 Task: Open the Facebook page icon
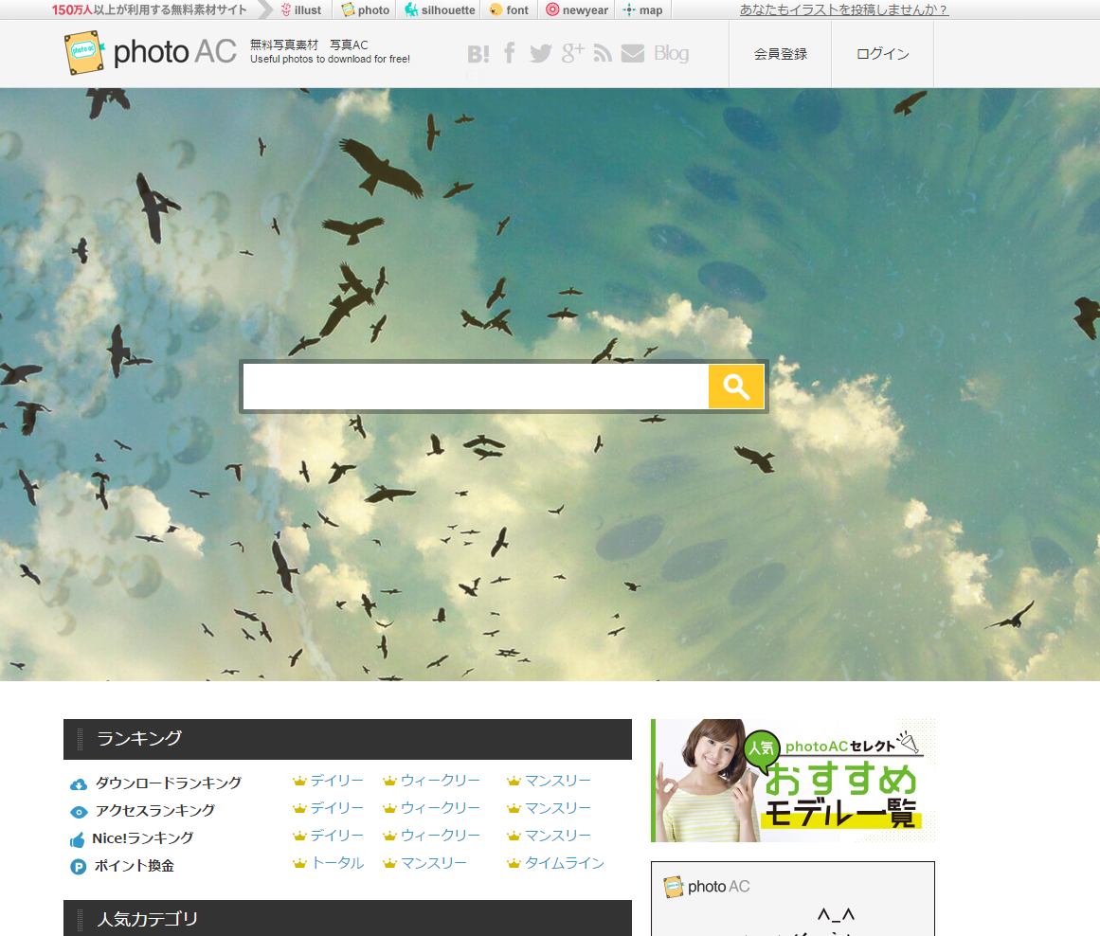509,53
